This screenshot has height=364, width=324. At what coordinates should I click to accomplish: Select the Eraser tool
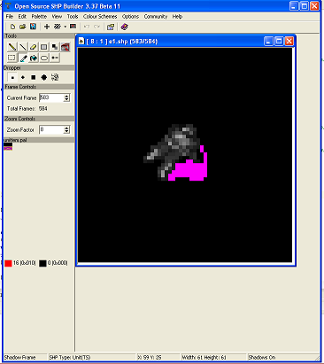click(34, 47)
